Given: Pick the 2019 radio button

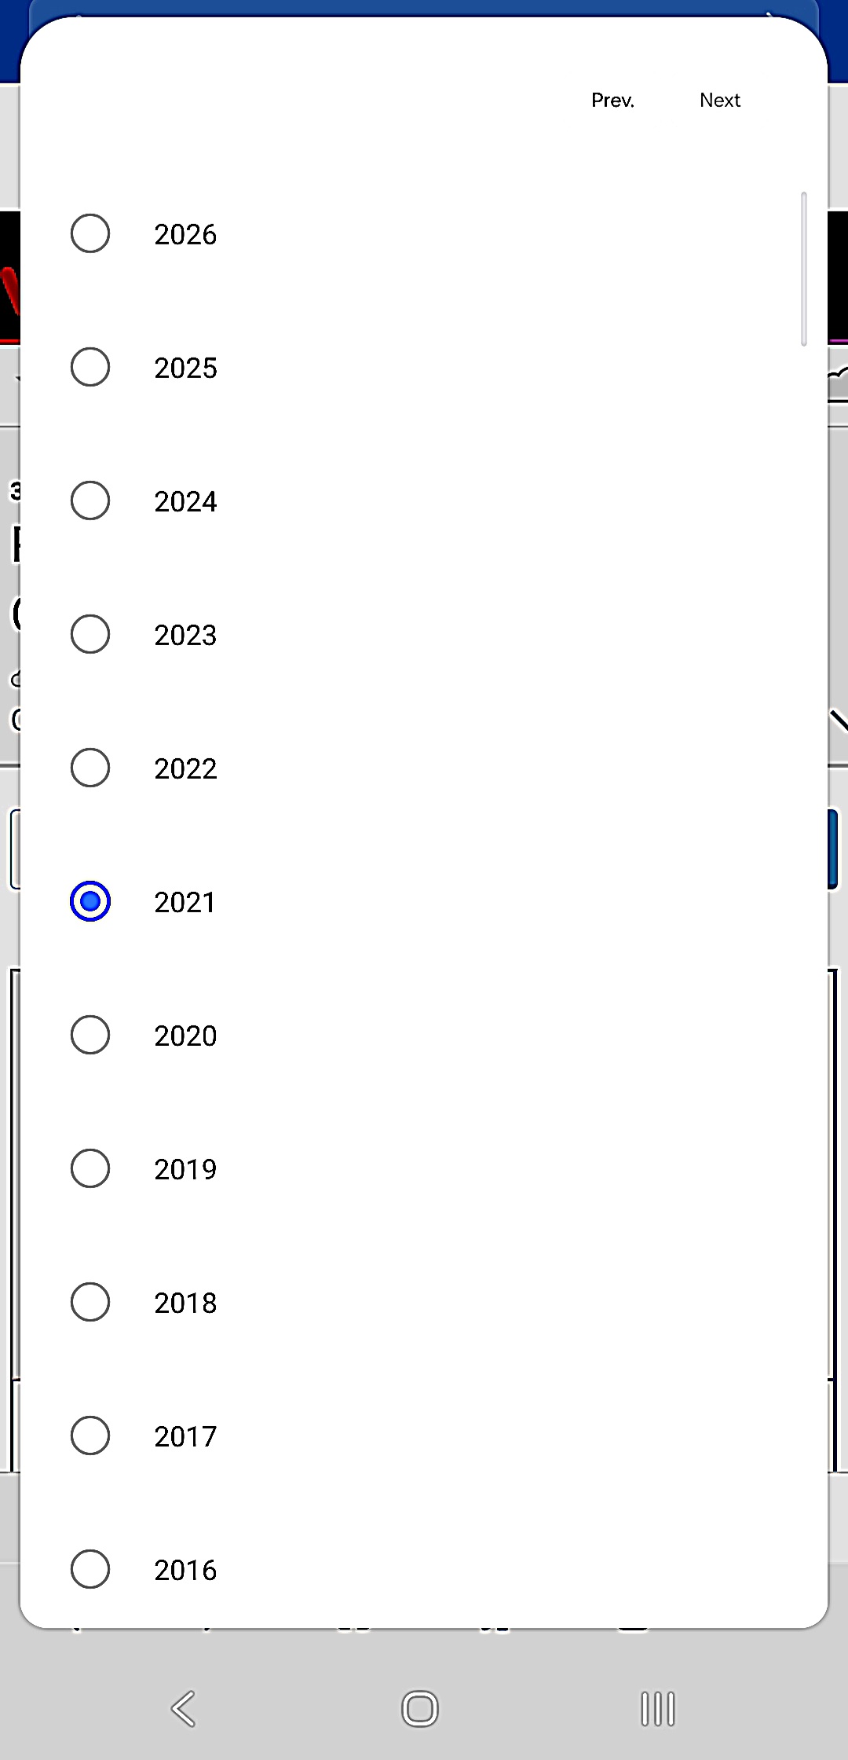Looking at the screenshot, I should pyautogui.click(x=90, y=1168).
